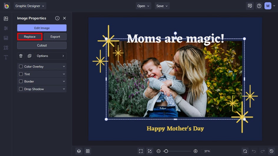Screen dimensions: 278x156
Task: Click the user avatar M
Action: coord(268,6)
